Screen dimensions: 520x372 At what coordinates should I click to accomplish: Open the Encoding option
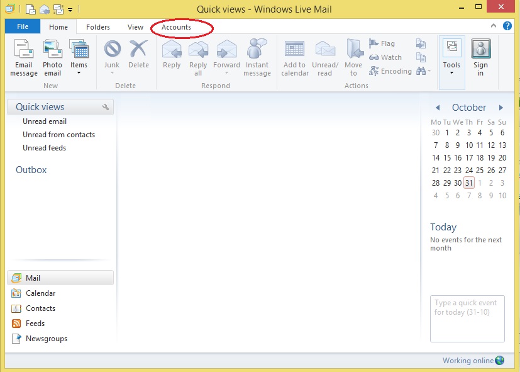[390, 71]
